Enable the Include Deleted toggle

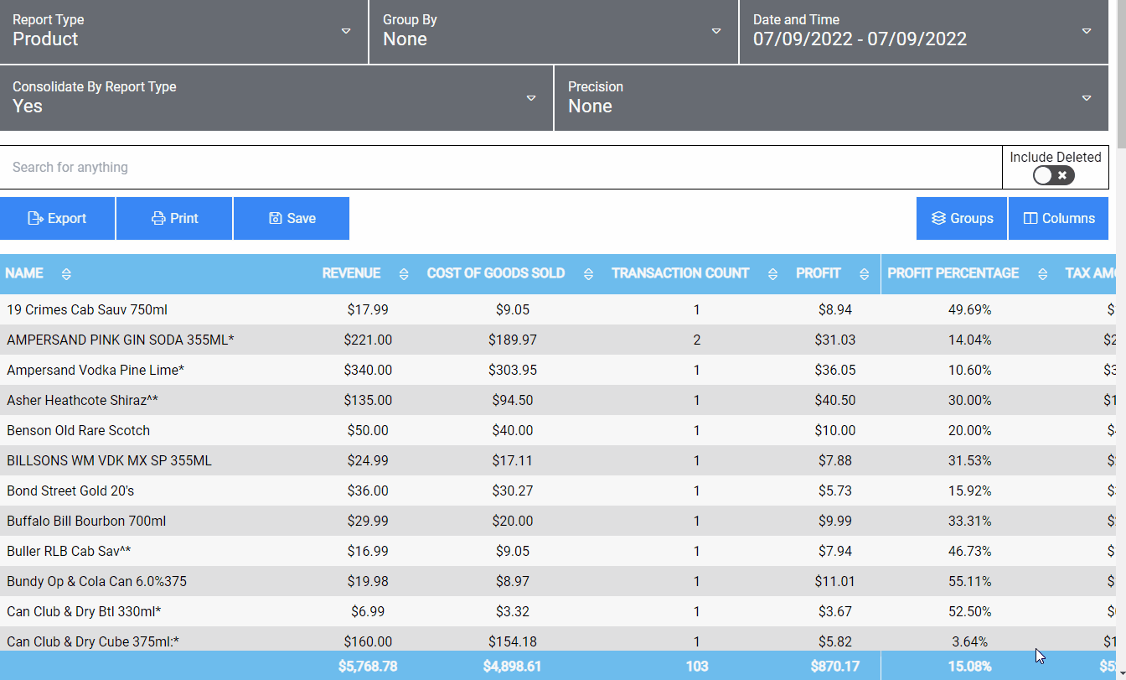pyautogui.click(x=1053, y=175)
